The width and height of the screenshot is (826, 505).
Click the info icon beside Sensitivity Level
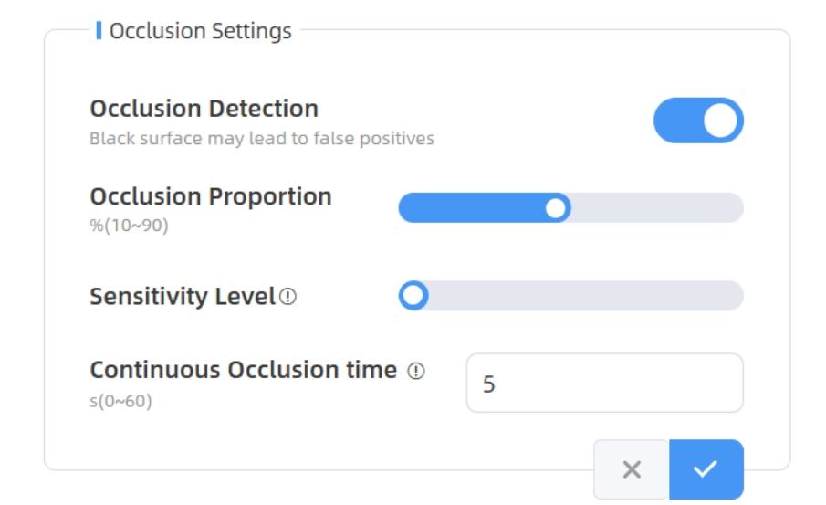point(289,298)
